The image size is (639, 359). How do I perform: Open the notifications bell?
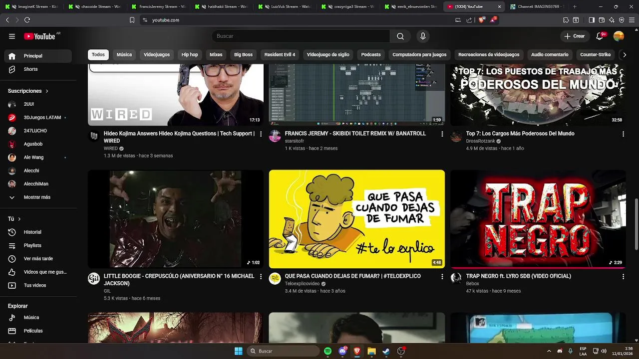point(600,36)
